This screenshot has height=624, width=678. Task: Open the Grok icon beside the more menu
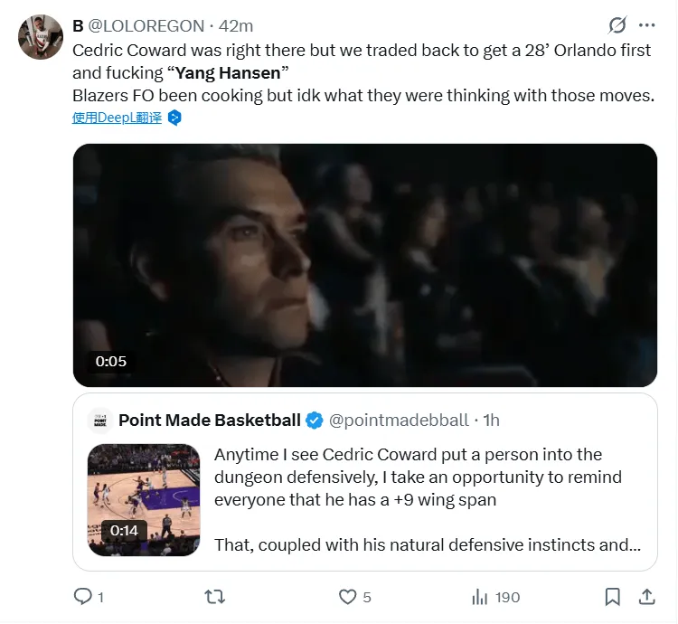click(x=617, y=25)
